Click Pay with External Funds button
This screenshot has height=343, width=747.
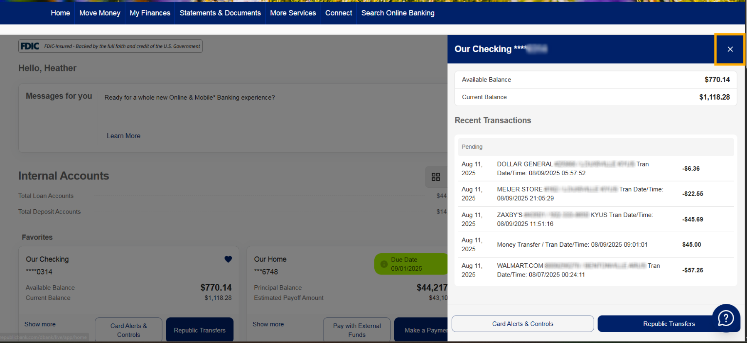coord(357,330)
